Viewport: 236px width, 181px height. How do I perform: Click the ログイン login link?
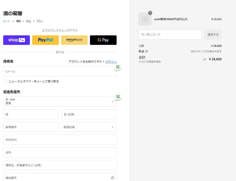[x=111, y=62]
